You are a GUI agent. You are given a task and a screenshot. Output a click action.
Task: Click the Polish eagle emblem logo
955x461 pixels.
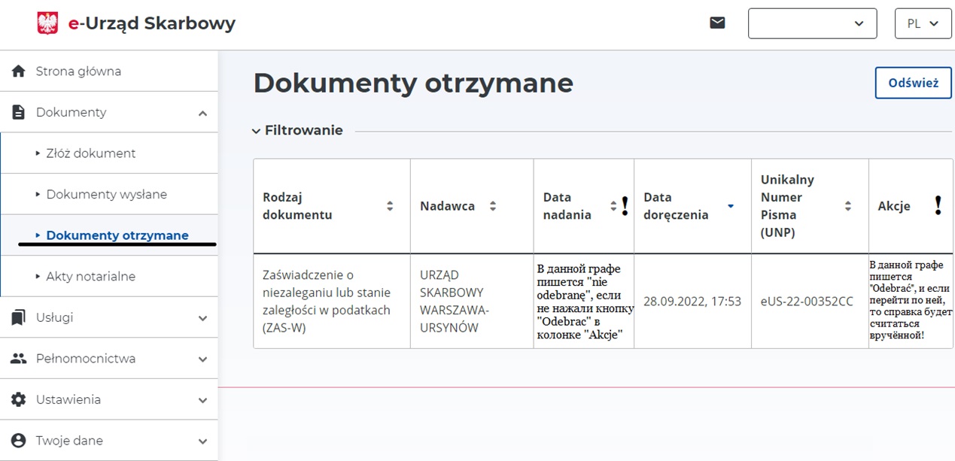click(47, 23)
